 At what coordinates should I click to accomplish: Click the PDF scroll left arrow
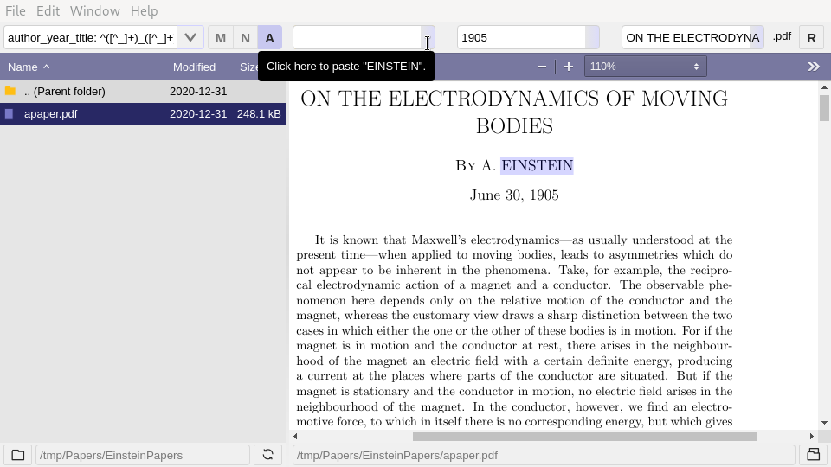(x=295, y=436)
